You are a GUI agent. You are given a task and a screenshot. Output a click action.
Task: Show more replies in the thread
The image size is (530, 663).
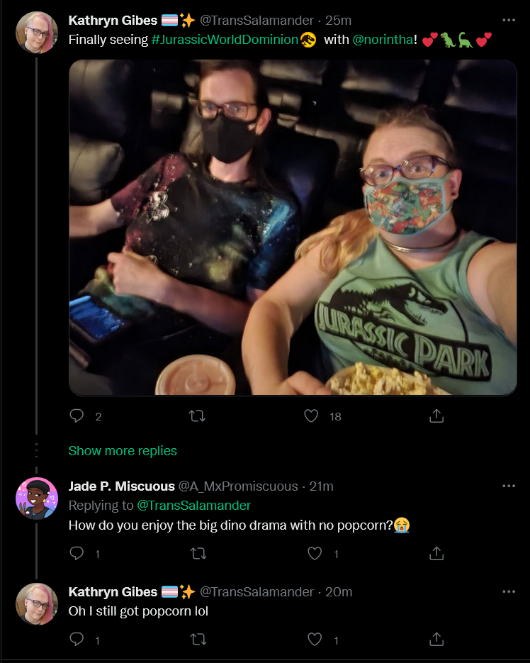[123, 451]
